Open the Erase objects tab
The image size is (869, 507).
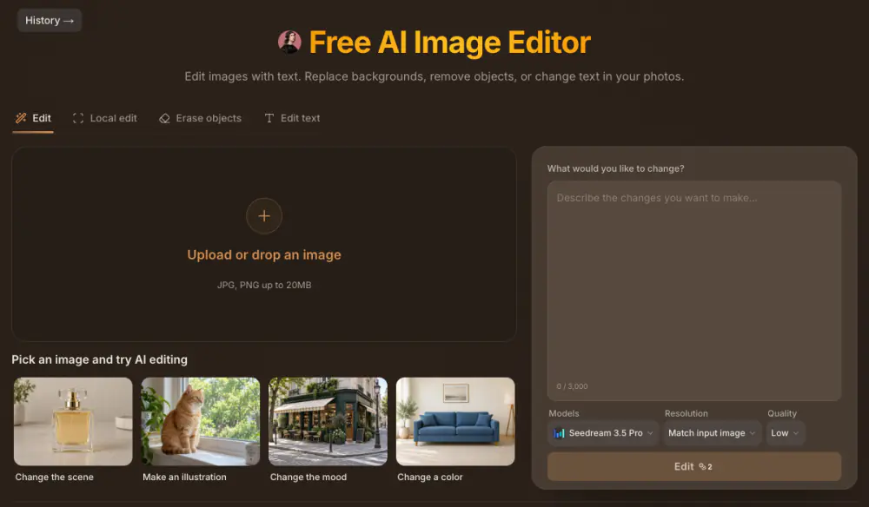[x=200, y=118]
